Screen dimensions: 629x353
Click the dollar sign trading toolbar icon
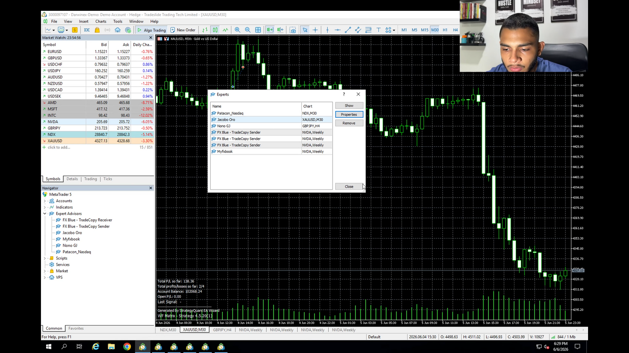[75, 30]
